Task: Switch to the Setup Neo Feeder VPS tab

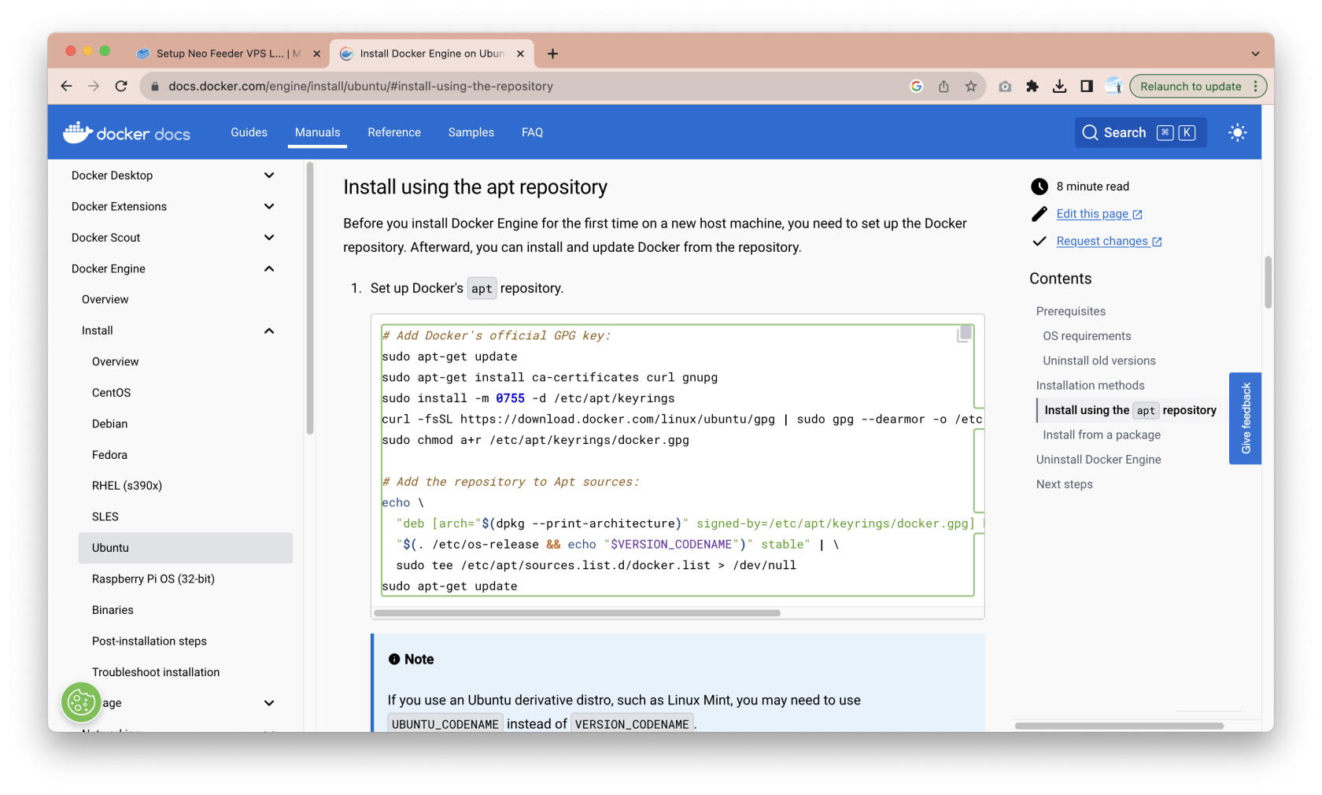Action: point(227,54)
